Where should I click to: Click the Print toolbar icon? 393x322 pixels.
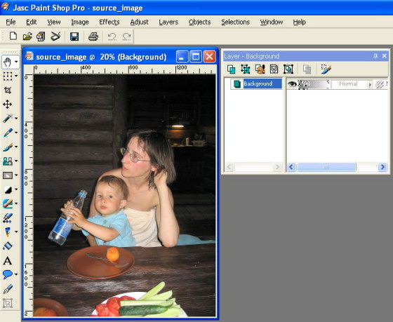(x=93, y=36)
